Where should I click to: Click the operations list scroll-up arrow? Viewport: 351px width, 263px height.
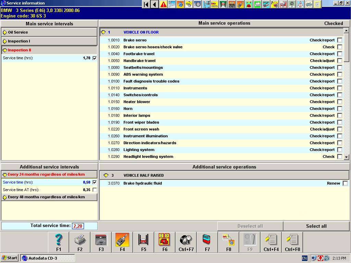(346, 30)
